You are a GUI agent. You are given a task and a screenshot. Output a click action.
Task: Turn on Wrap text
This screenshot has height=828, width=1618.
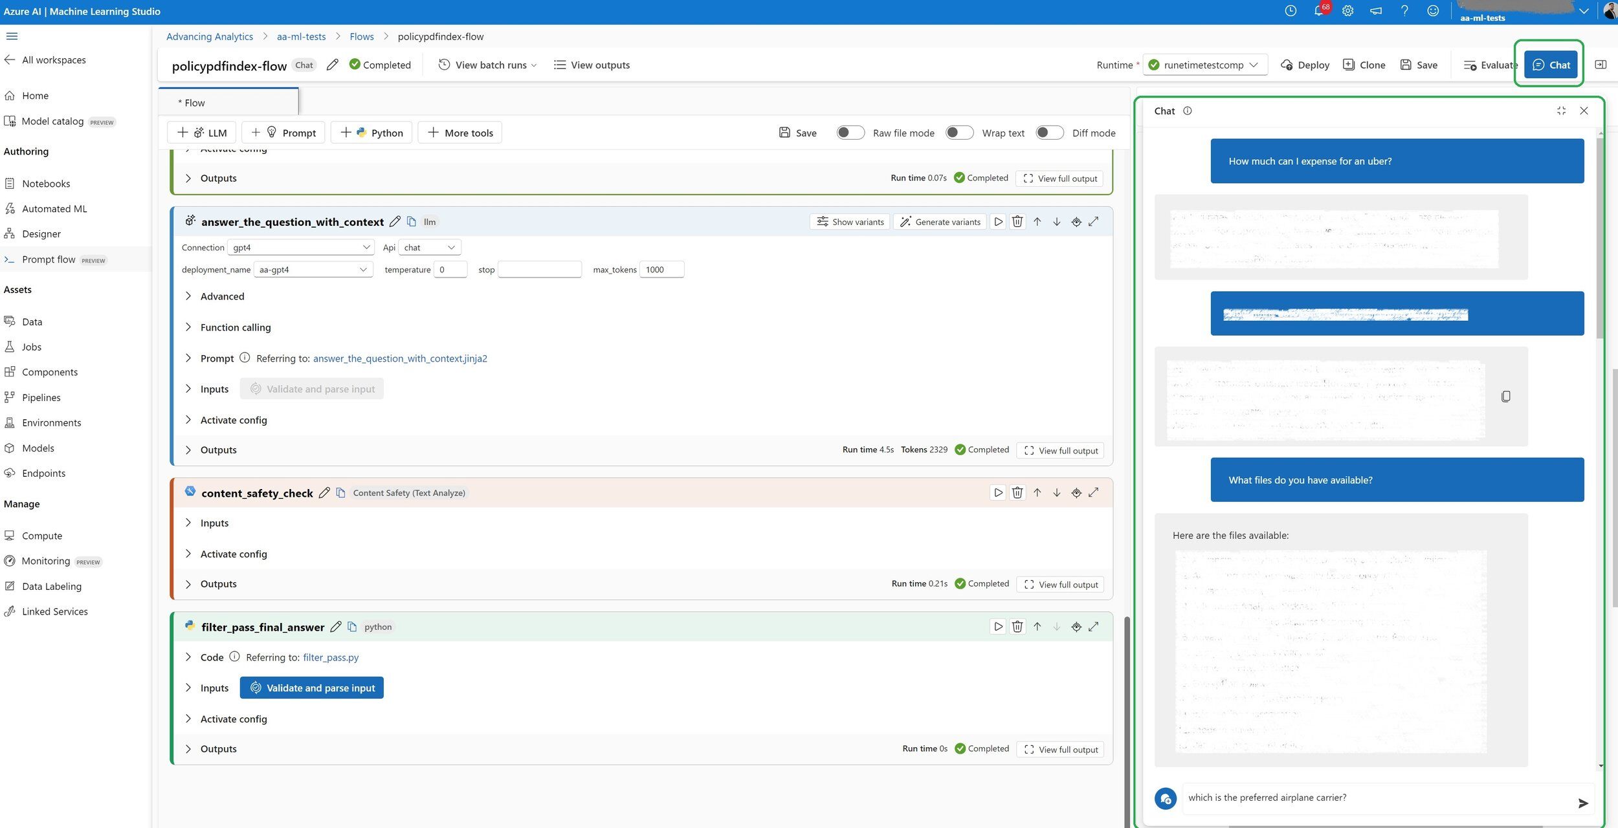pyautogui.click(x=960, y=133)
